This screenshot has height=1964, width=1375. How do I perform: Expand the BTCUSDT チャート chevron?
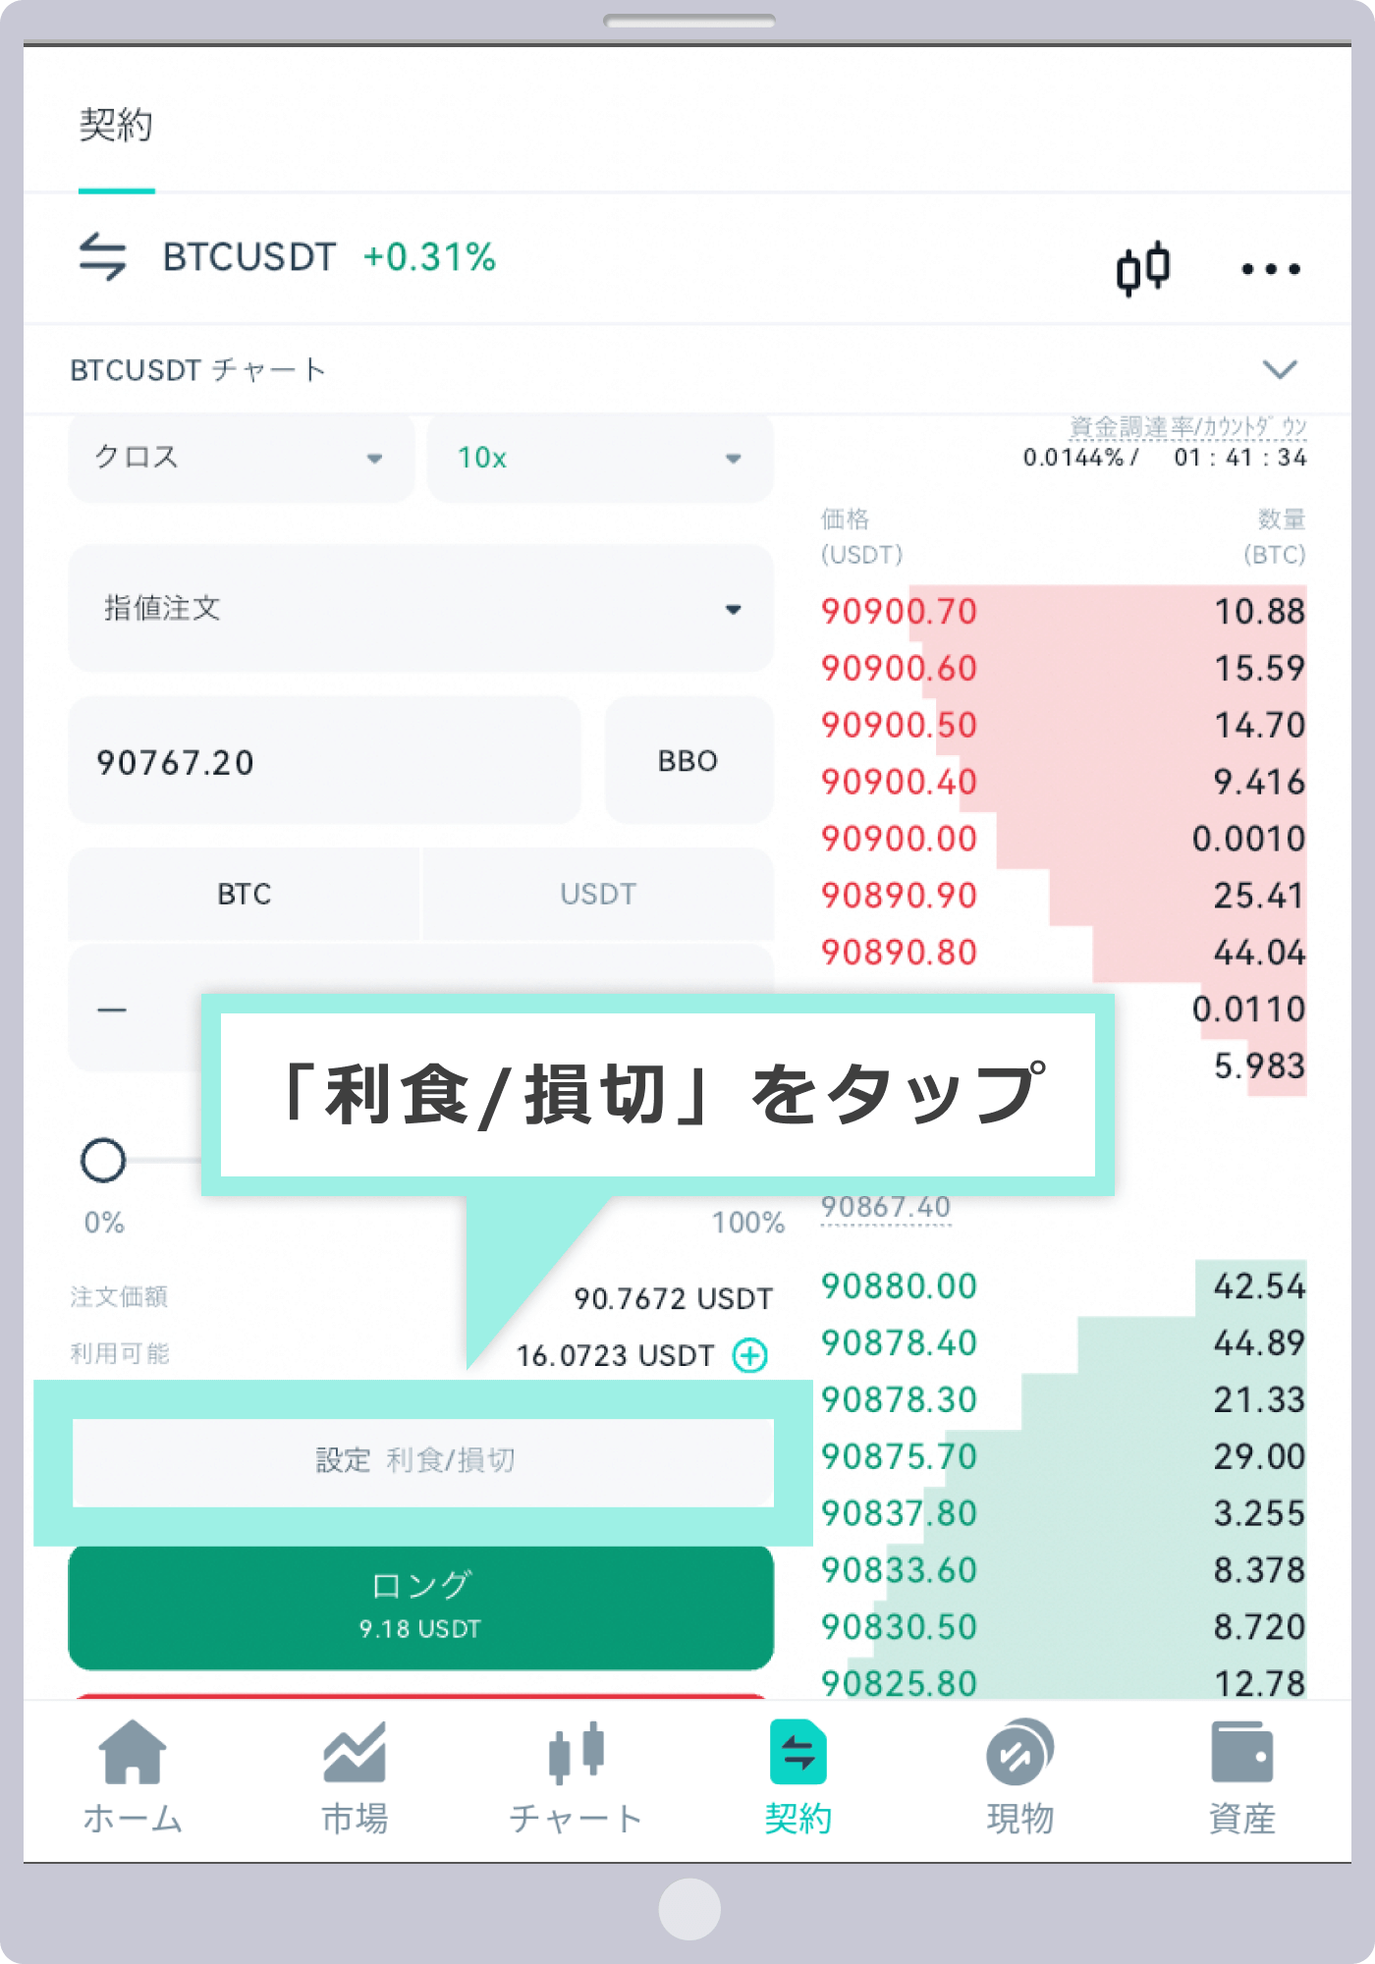point(1280,369)
